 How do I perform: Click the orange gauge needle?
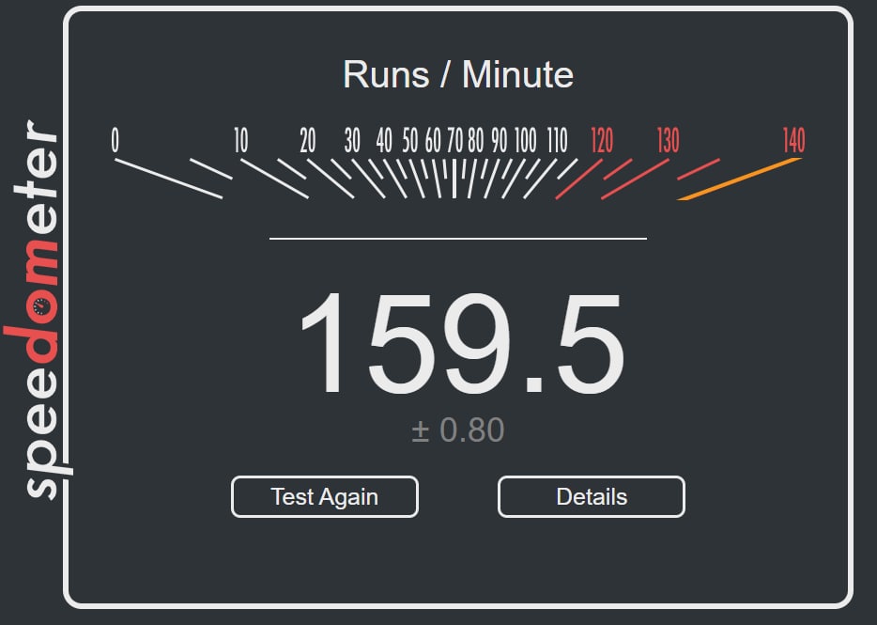pos(739,180)
